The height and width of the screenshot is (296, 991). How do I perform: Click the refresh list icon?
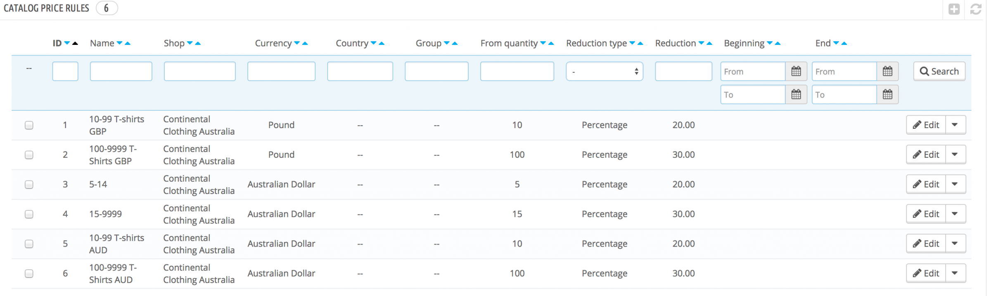[x=976, y=9]
